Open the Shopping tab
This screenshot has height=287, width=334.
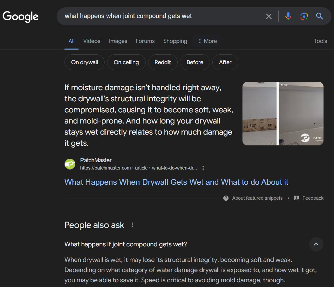coord(175,41)
